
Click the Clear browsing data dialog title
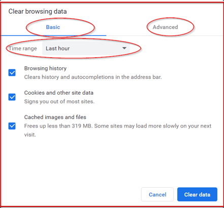coord(38,12)
